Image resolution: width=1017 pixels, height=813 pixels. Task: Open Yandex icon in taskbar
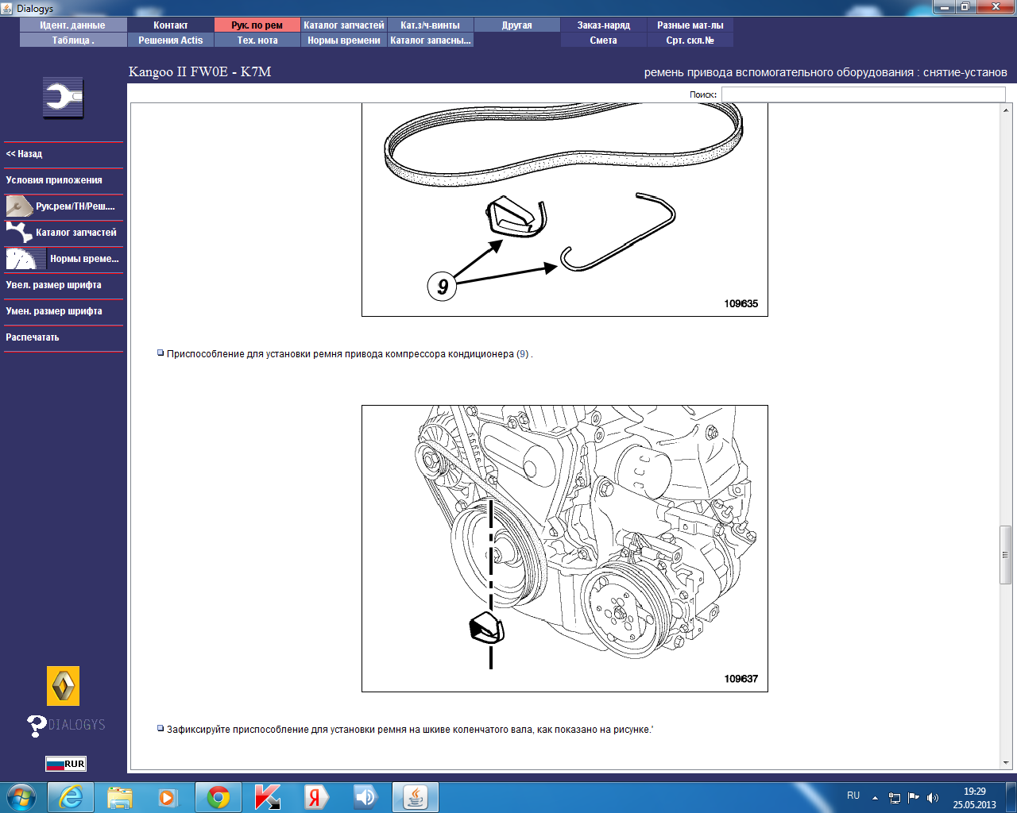(x=316, y=797)
